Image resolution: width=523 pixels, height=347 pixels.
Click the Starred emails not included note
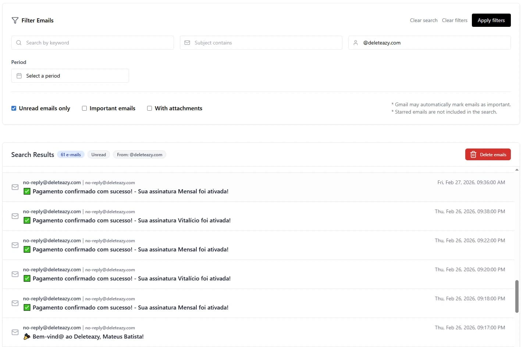[x=444, y=112]
